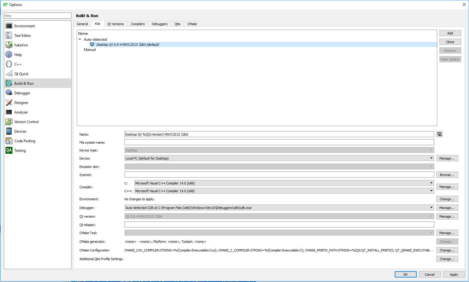This screenshot has height=282, width=469.
Task: Click Manage button for Device
Action: 447,158
